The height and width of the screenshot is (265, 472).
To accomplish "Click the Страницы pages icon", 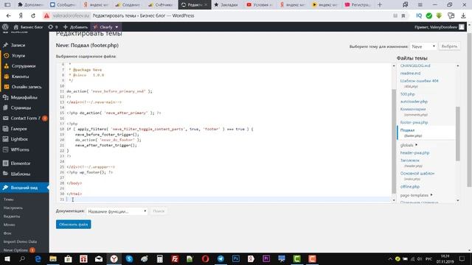I will pos(5,107).
